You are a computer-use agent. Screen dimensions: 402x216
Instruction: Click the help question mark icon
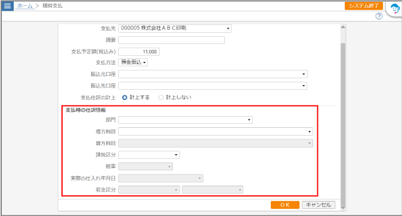tap(379, 17)
